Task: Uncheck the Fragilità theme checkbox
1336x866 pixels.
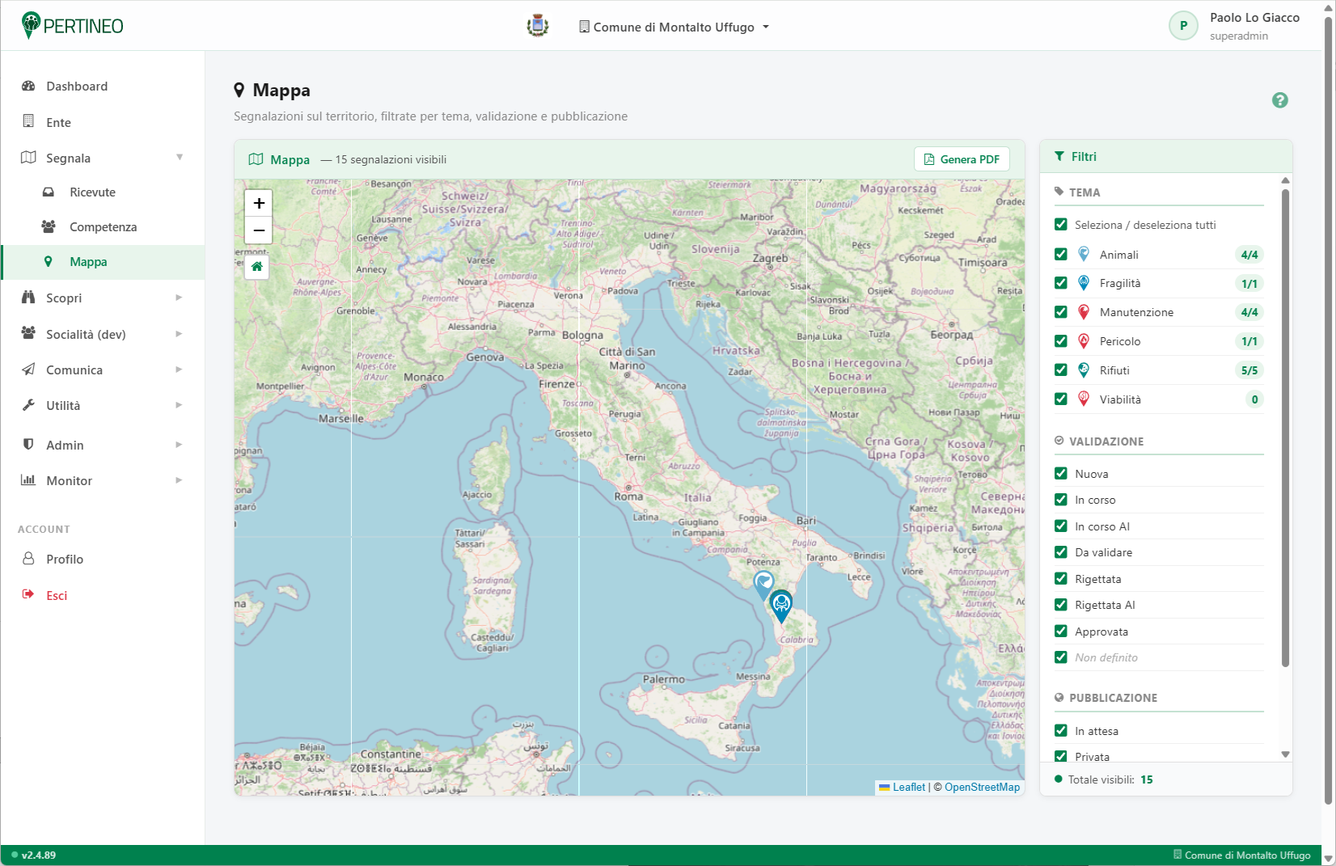Action: click(1061, 283)
